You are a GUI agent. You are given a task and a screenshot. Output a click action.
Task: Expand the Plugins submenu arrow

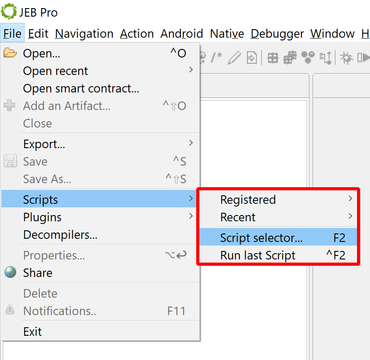[x=191, y=216]
